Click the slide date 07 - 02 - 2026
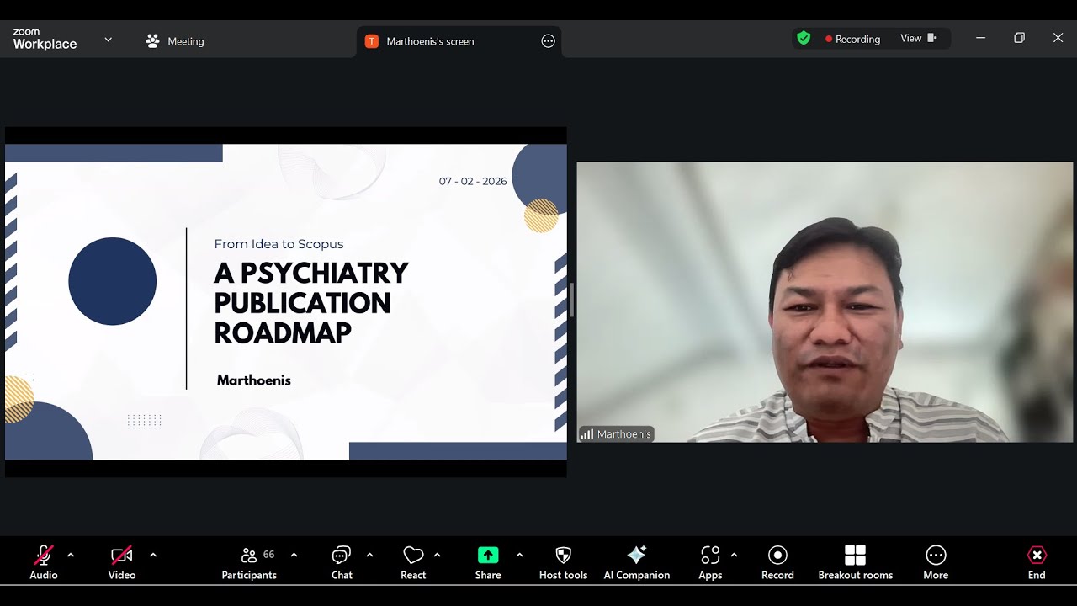Viewport: 1077px width, 606px height. (x=473, y=181)
